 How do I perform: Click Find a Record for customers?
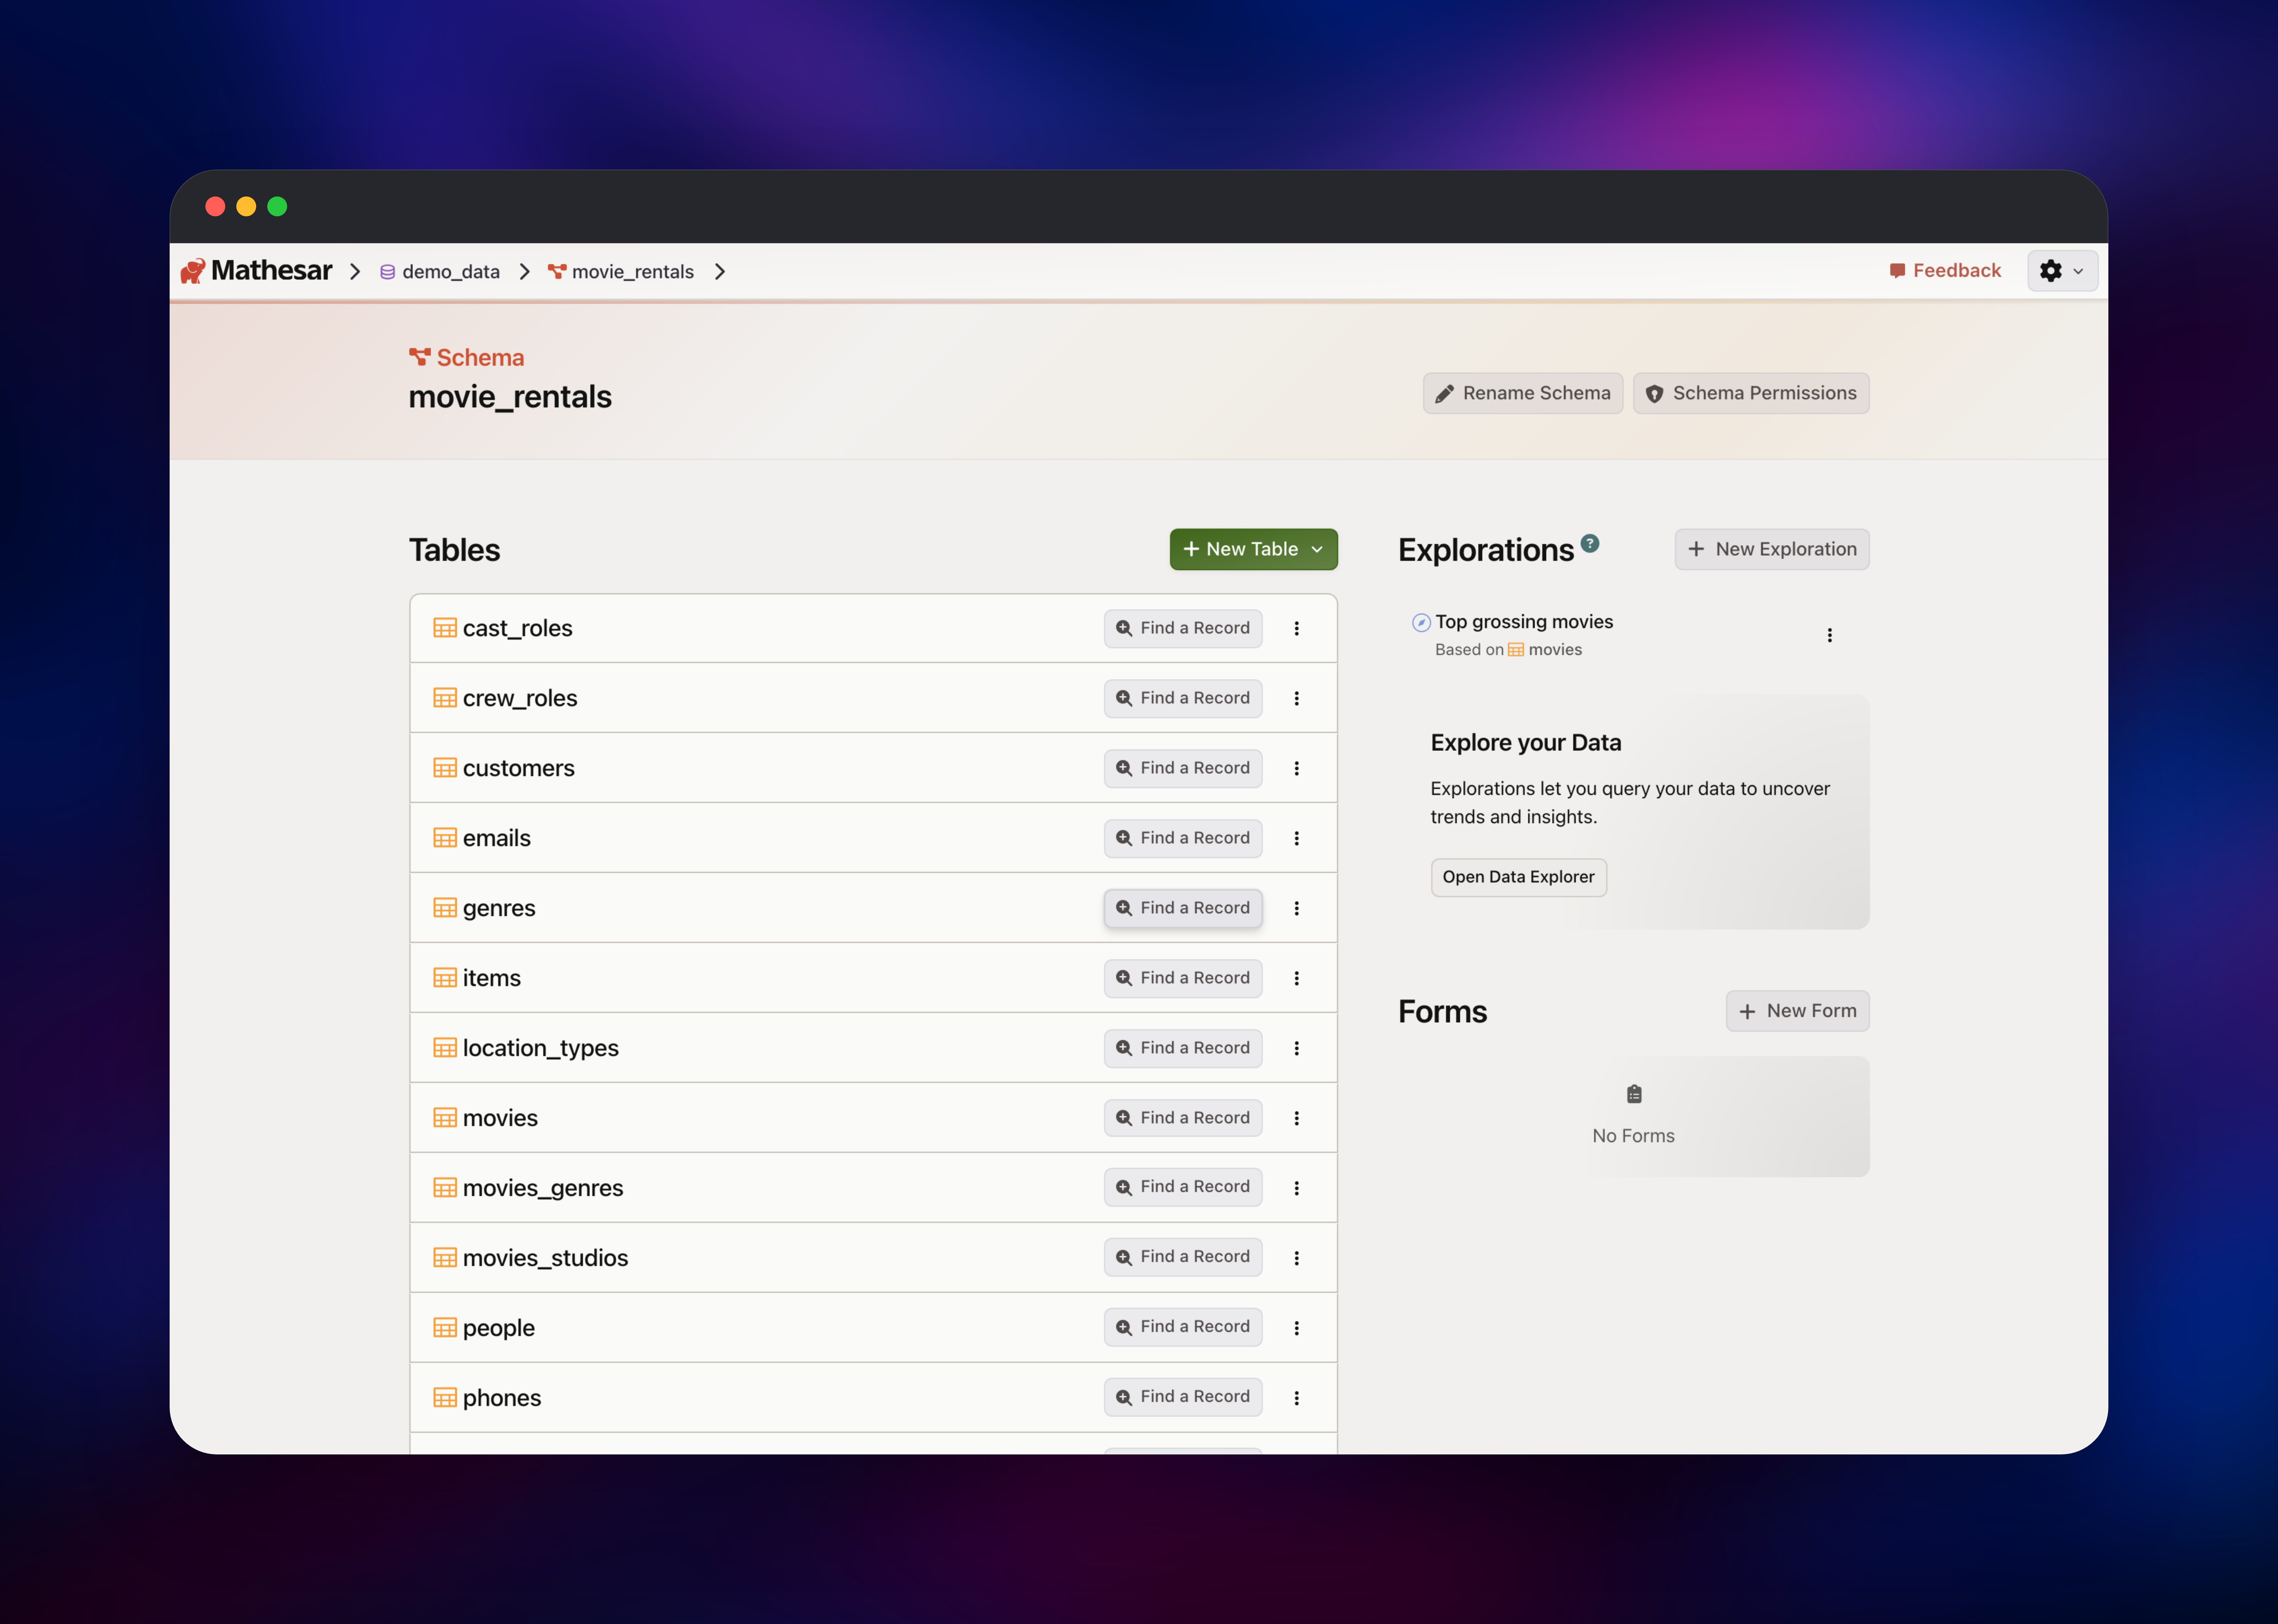1182,768
